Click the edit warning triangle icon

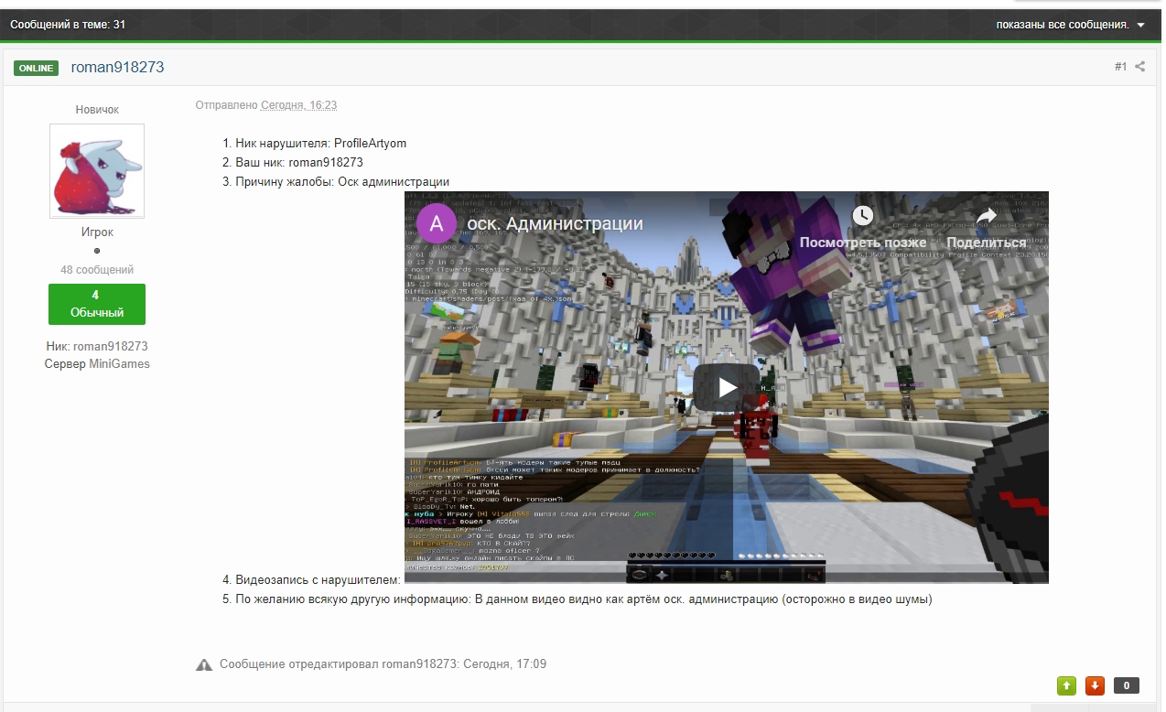pyautogui.click(x=204, y=664)
